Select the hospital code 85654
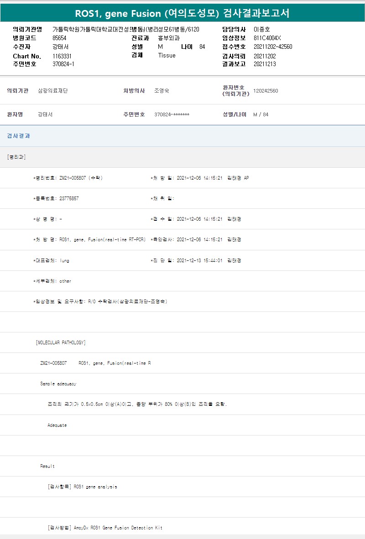The width and height of the screenshot is (365, 539). coord(59,38)
